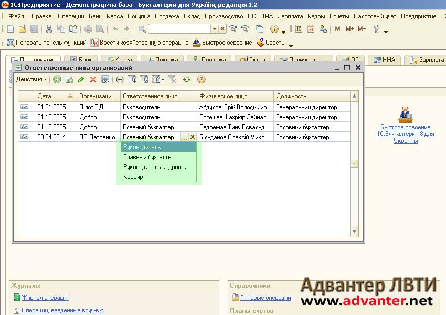The width and height of the screenshot is (446, 315).
Task: Open the Журнал операций link
Action: point(46,298)
